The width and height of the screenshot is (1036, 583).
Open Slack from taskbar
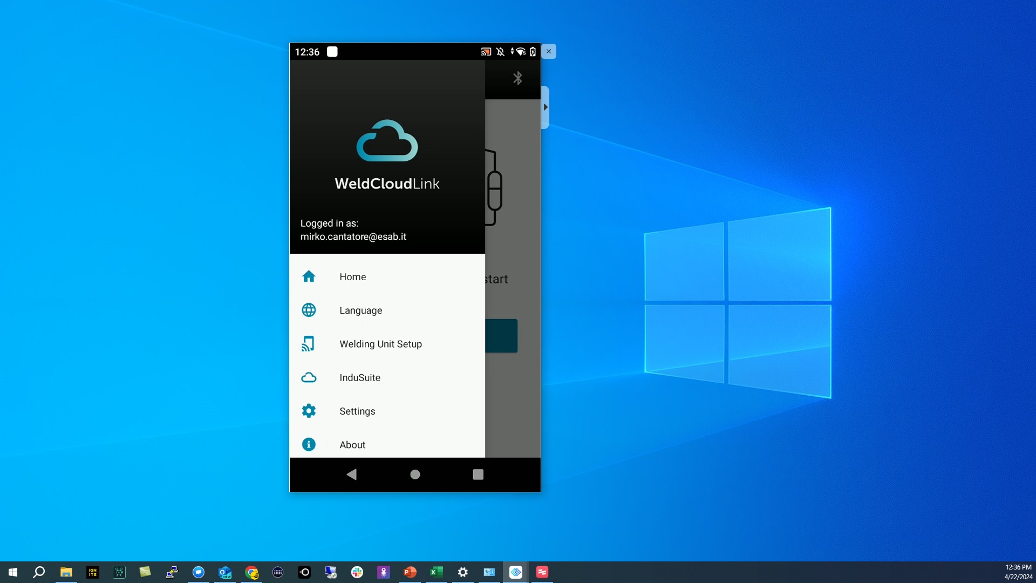pyautogui.click(x=357, y=572)
